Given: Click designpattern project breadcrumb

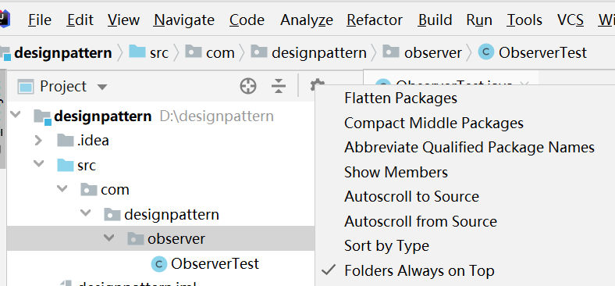Looking at the screenshot, I should 62,52.
